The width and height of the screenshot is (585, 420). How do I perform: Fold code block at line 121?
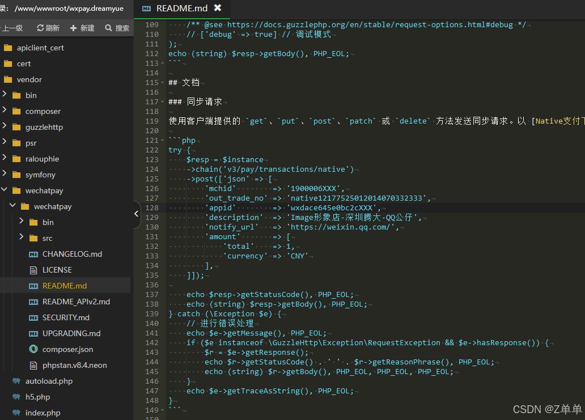(162, 141)
